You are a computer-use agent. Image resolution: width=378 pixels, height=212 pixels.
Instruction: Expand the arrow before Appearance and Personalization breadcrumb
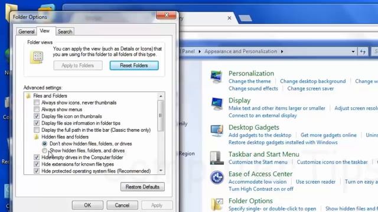200,51
